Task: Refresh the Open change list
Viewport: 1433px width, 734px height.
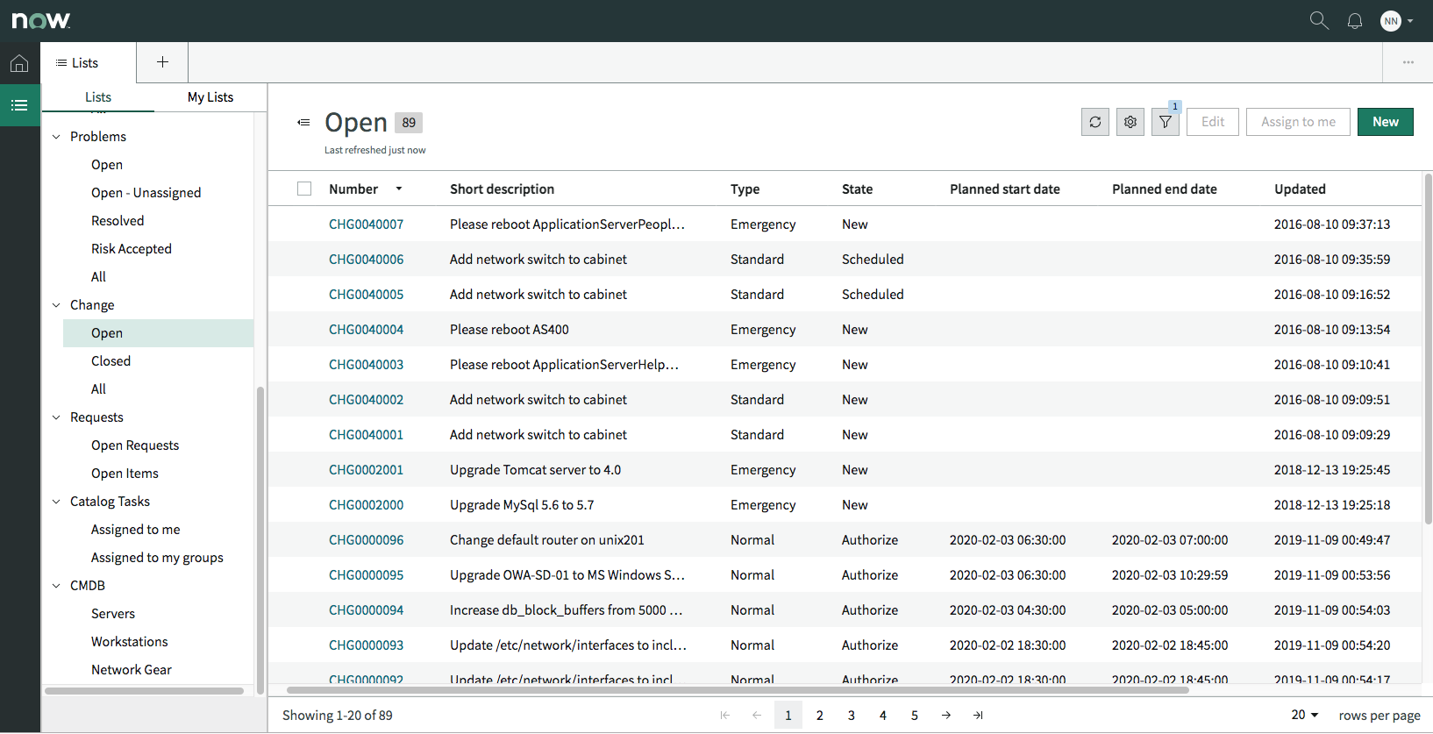Action: 1095,122
